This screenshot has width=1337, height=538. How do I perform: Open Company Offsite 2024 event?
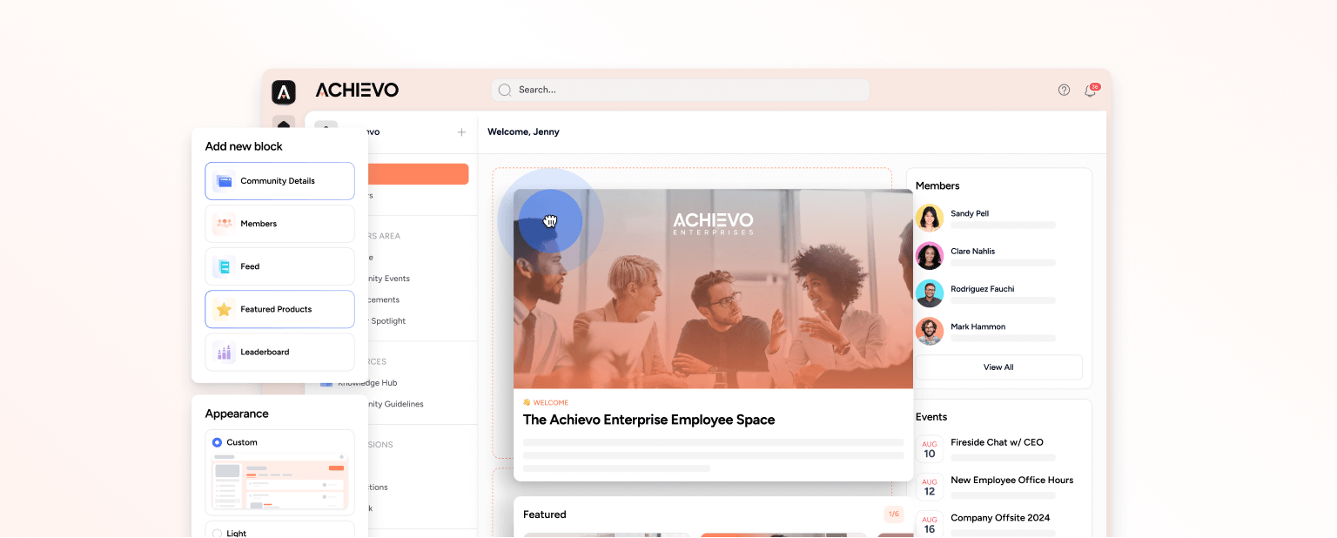coord(1000,518)
